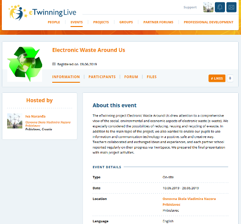This screenshot has height=224, width=241.
Task: Open the Forum tab
Action: [131, 77]
